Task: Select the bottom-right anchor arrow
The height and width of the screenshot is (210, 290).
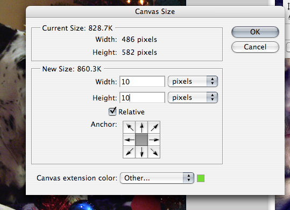Action: 154,152
